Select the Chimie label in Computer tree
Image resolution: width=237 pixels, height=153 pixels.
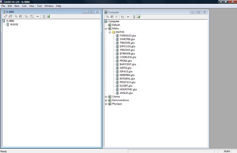tap(116, 97)
